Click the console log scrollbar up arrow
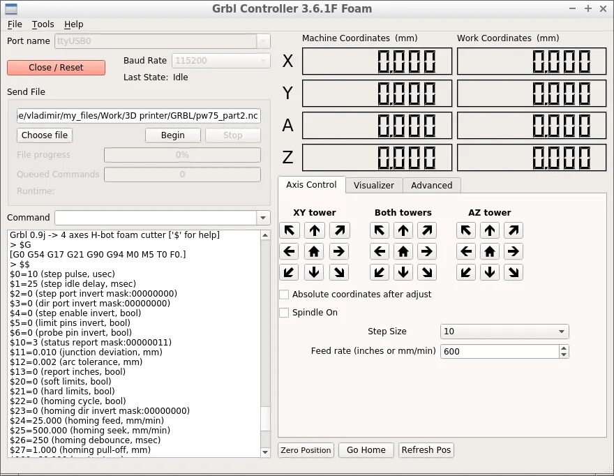614x476 pixels. click(x=265, y=235)
